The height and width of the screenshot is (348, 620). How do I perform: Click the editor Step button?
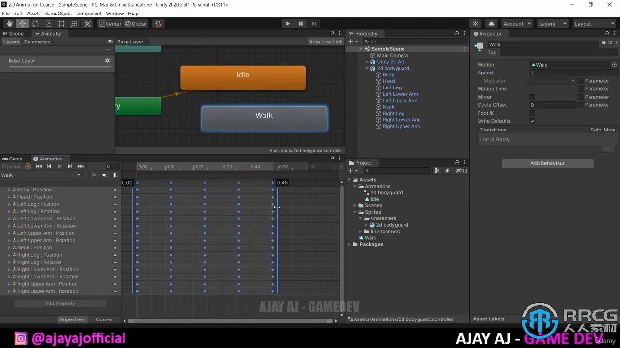tap(314, 24)
